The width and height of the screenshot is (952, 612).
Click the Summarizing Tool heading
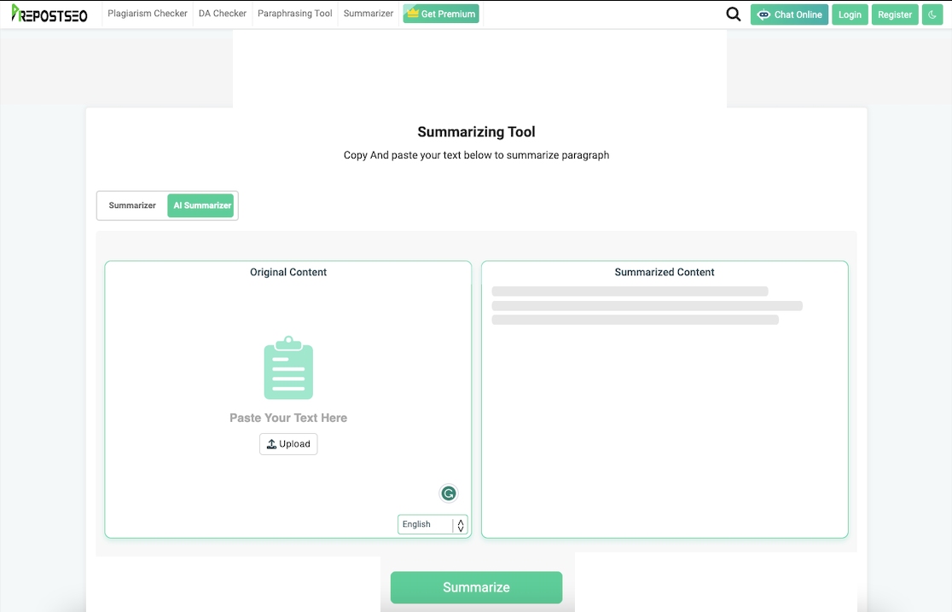[x=477, y=132]
